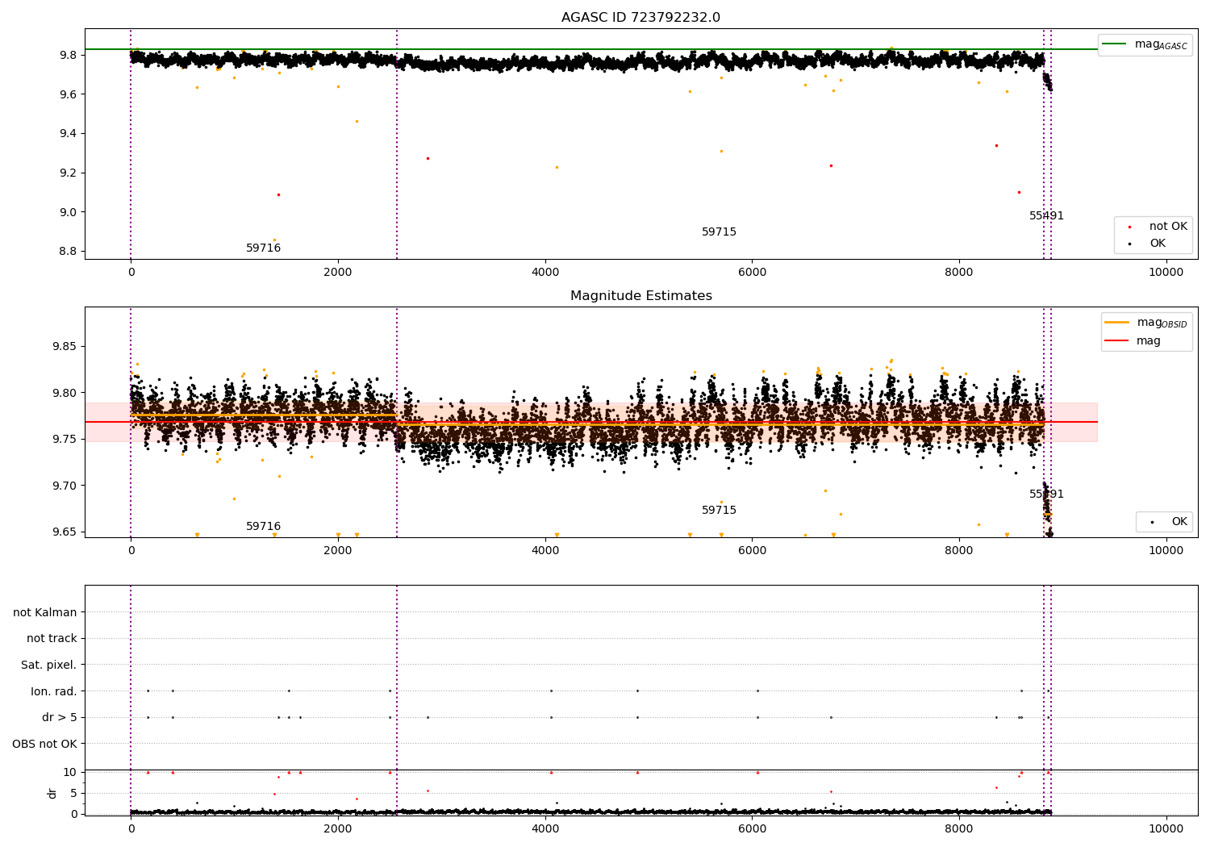Click the 9.0 y-axis tick in the top plot
This screenshot has width=1210, height=847.
69,213
